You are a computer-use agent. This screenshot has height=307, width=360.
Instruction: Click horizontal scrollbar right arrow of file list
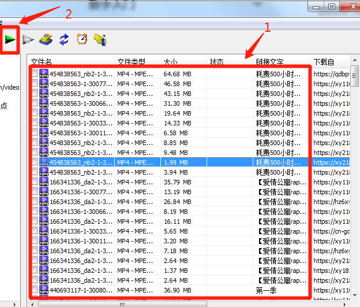point(344,305)
